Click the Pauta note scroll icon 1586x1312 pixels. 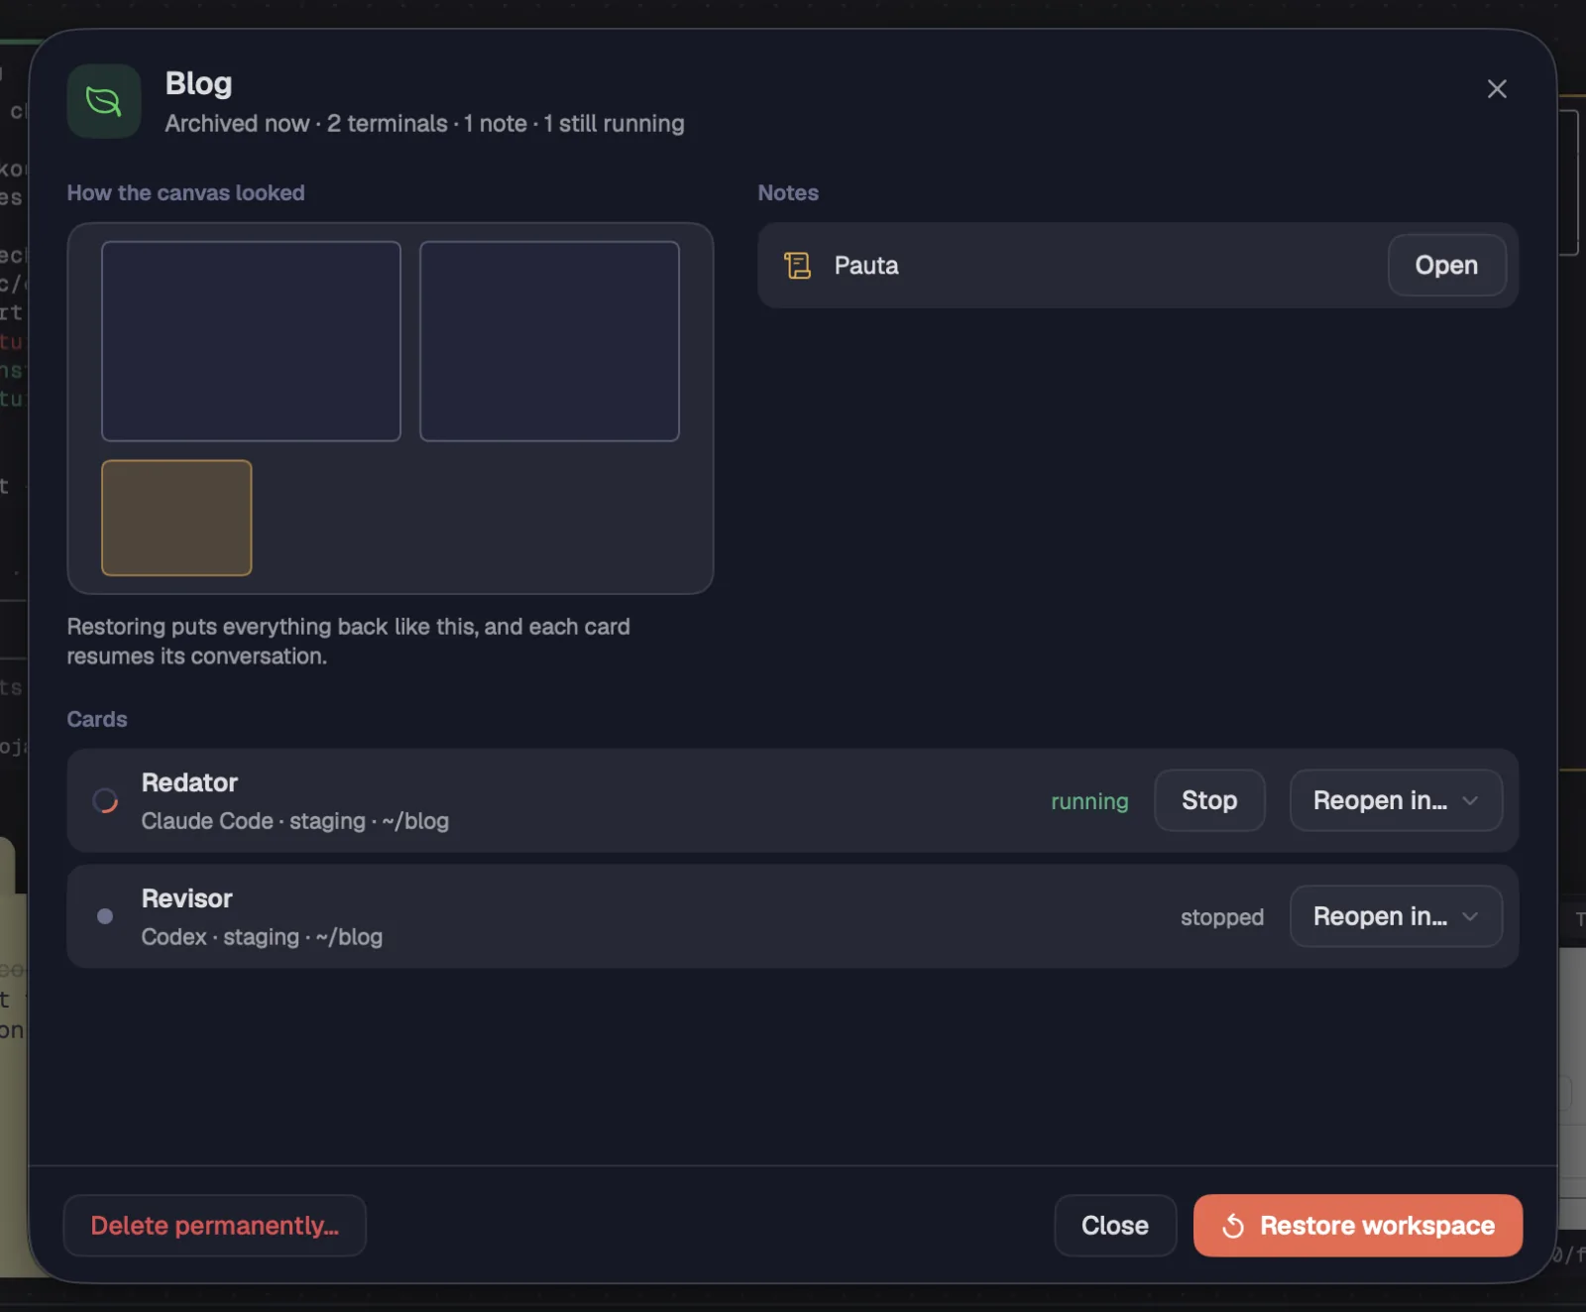pyautogui.click(x=798, y=266)
